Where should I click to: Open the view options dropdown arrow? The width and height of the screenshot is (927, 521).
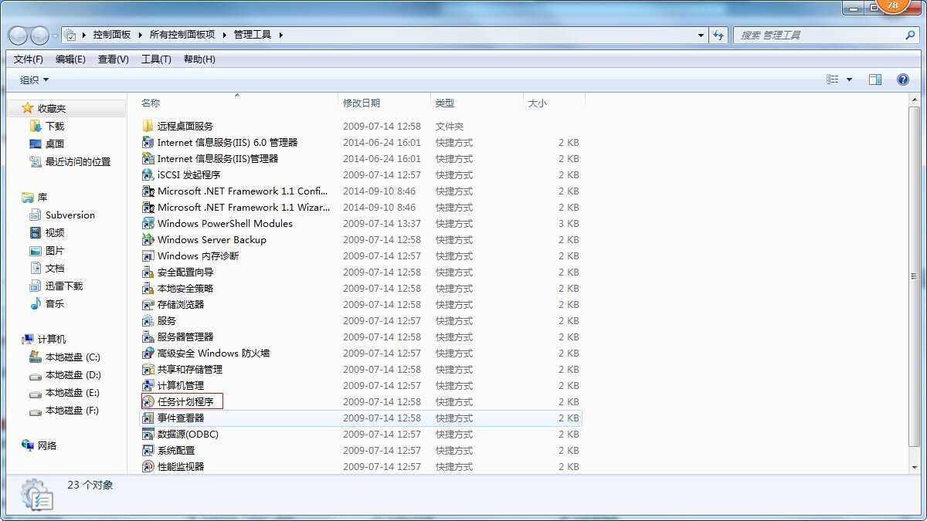tap(850, 80)
